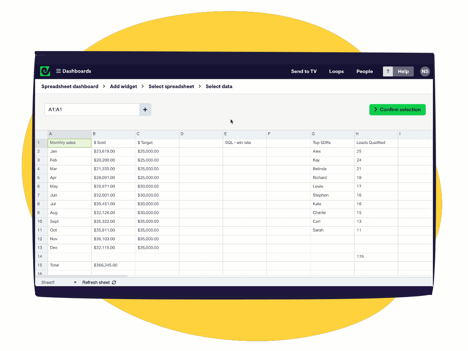Expand the Sheet1 dropdown selector
Image resolution: width=468 pixels, height=351 pixels.
point(75,282)
